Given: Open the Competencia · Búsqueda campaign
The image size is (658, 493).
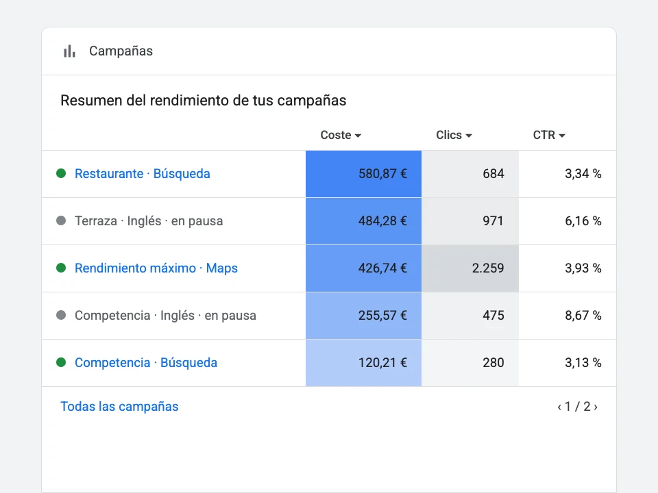Looking at the screenshot, I should pos(146,363).
